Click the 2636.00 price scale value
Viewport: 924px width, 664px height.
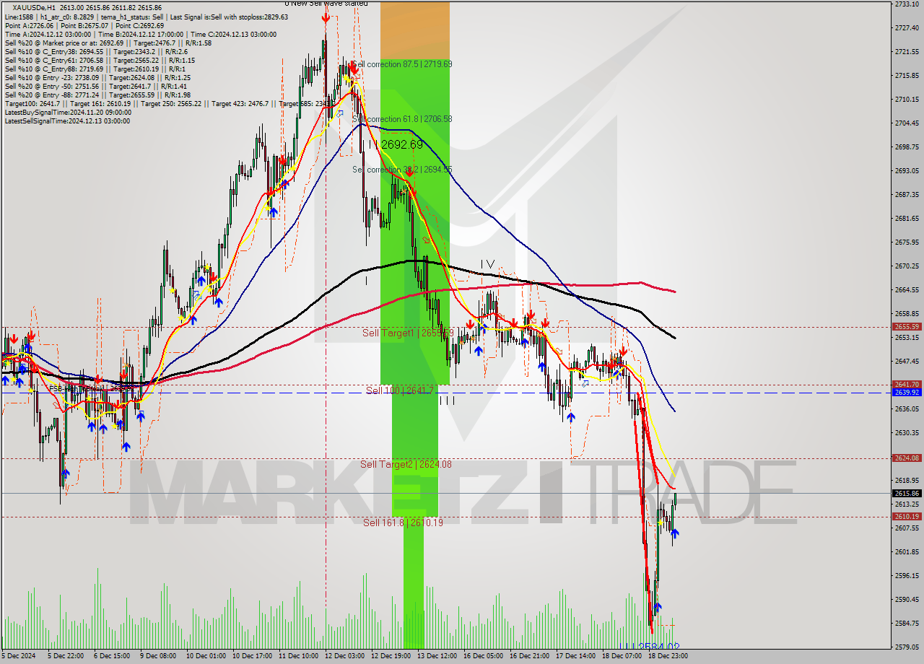(x=906, y=409)
